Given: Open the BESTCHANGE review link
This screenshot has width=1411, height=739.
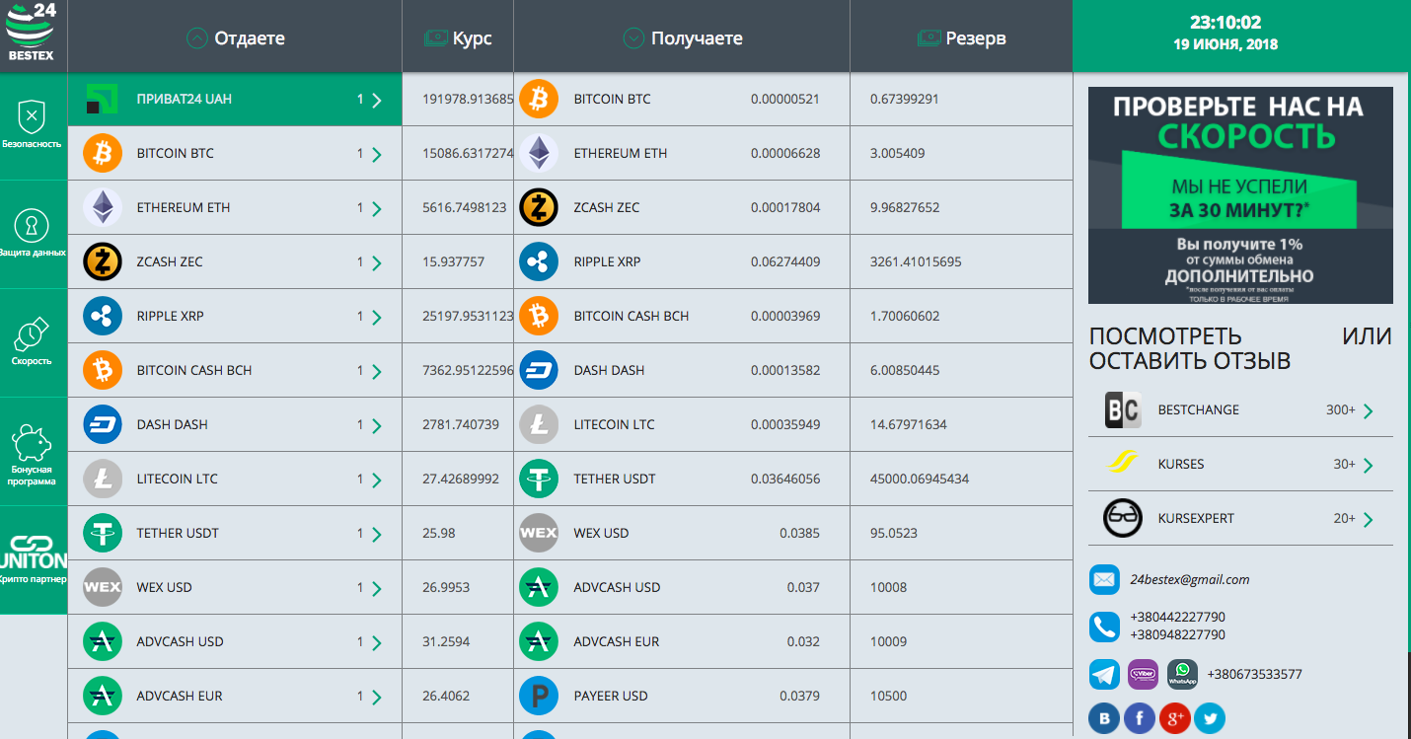Looking at the screenshot, I should [x=1240, y=409].
